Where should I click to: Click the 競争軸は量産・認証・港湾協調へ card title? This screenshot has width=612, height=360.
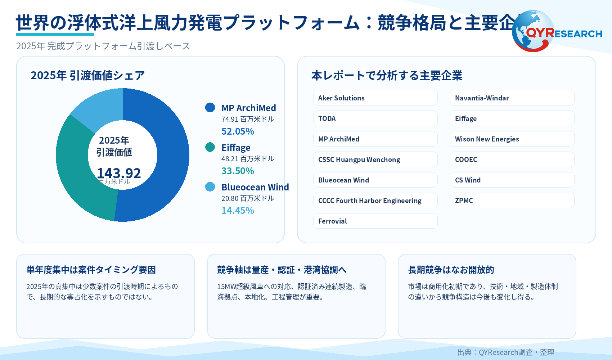click(282, 270)
